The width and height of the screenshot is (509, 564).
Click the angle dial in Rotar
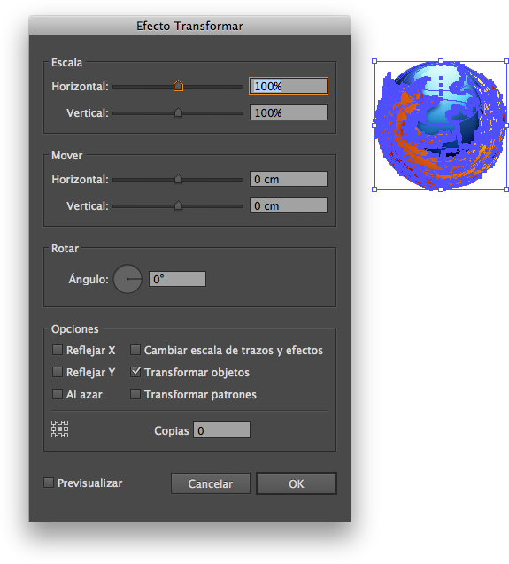point(127,279)
